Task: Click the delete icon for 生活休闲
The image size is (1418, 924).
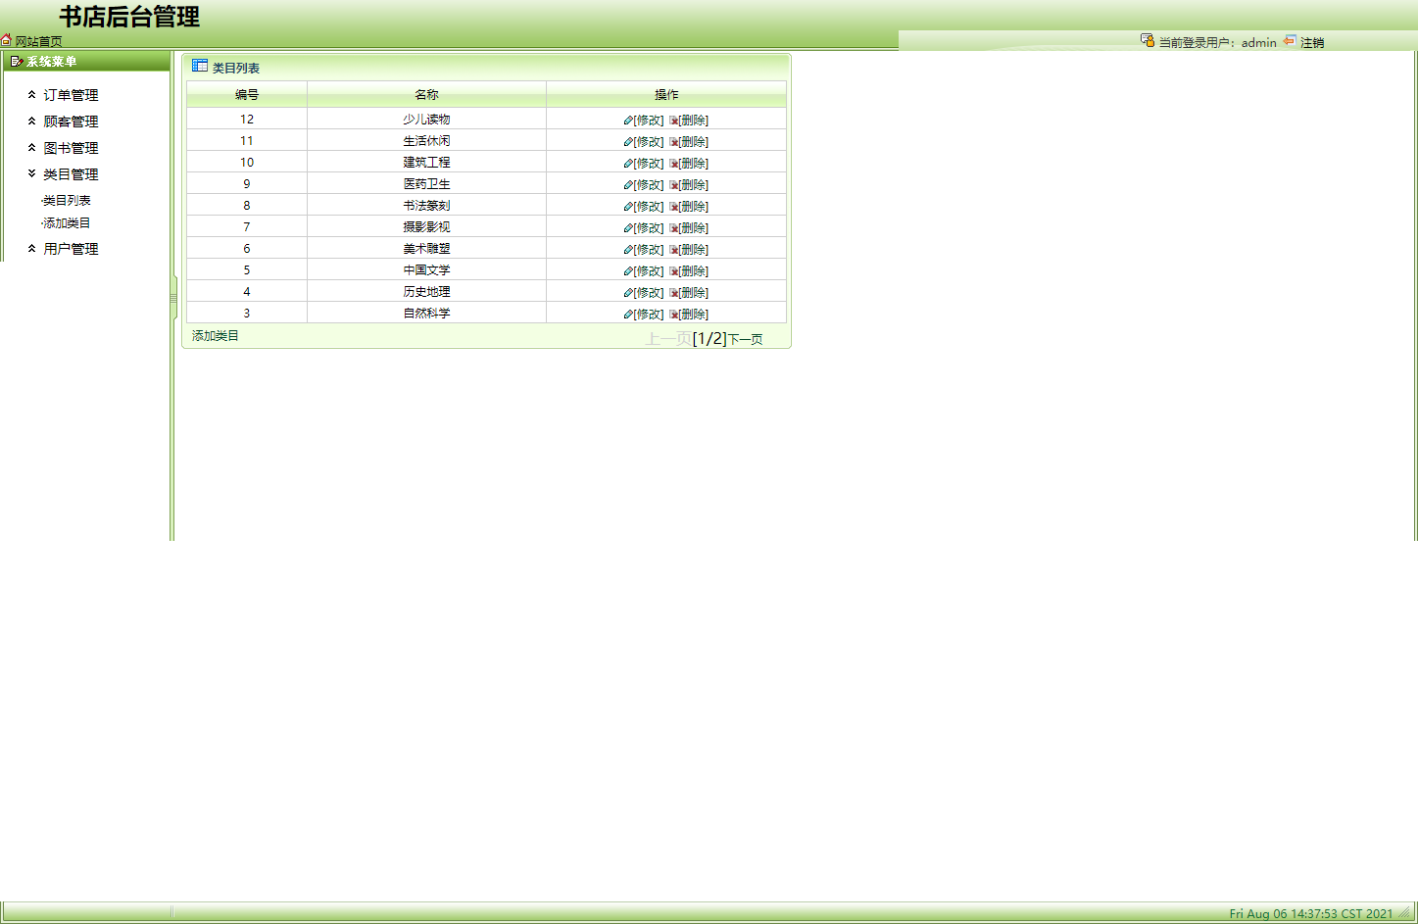Action: click(x=674, y=142)
